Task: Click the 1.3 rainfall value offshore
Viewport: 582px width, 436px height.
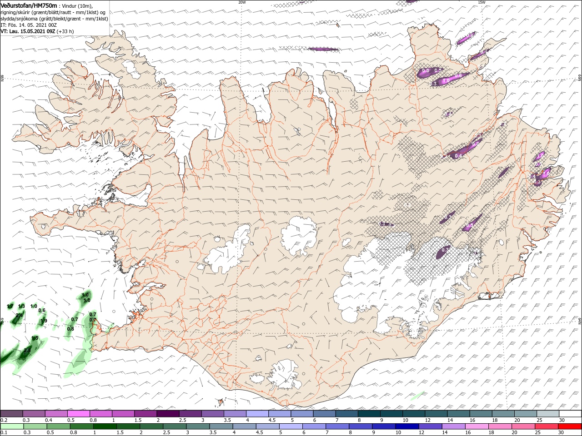Action: pos(21,306)
